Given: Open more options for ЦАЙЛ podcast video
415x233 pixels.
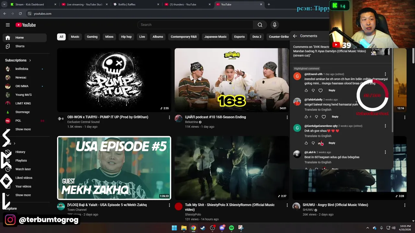Looking at the screenshot, I should point(287,117).
